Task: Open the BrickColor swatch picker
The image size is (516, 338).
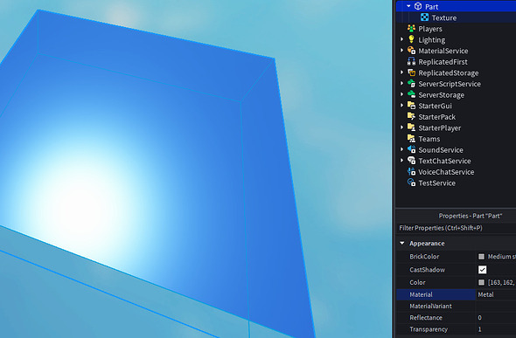Action: pyautogui.click(x=481, y=257)
